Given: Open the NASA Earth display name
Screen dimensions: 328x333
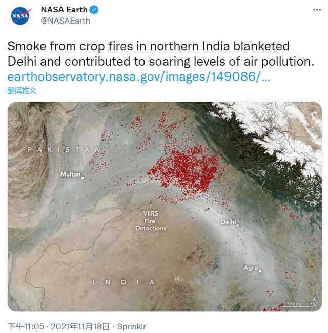Looking at the screenshot, I should pos(64,10).
